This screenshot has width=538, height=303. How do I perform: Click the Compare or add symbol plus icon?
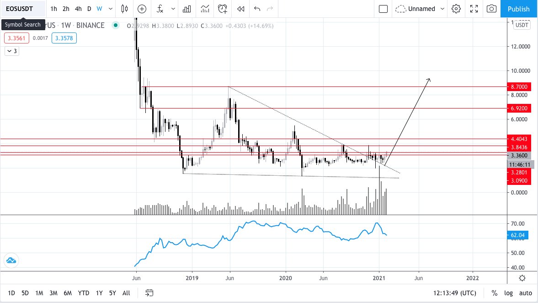[x=142, y=9]
